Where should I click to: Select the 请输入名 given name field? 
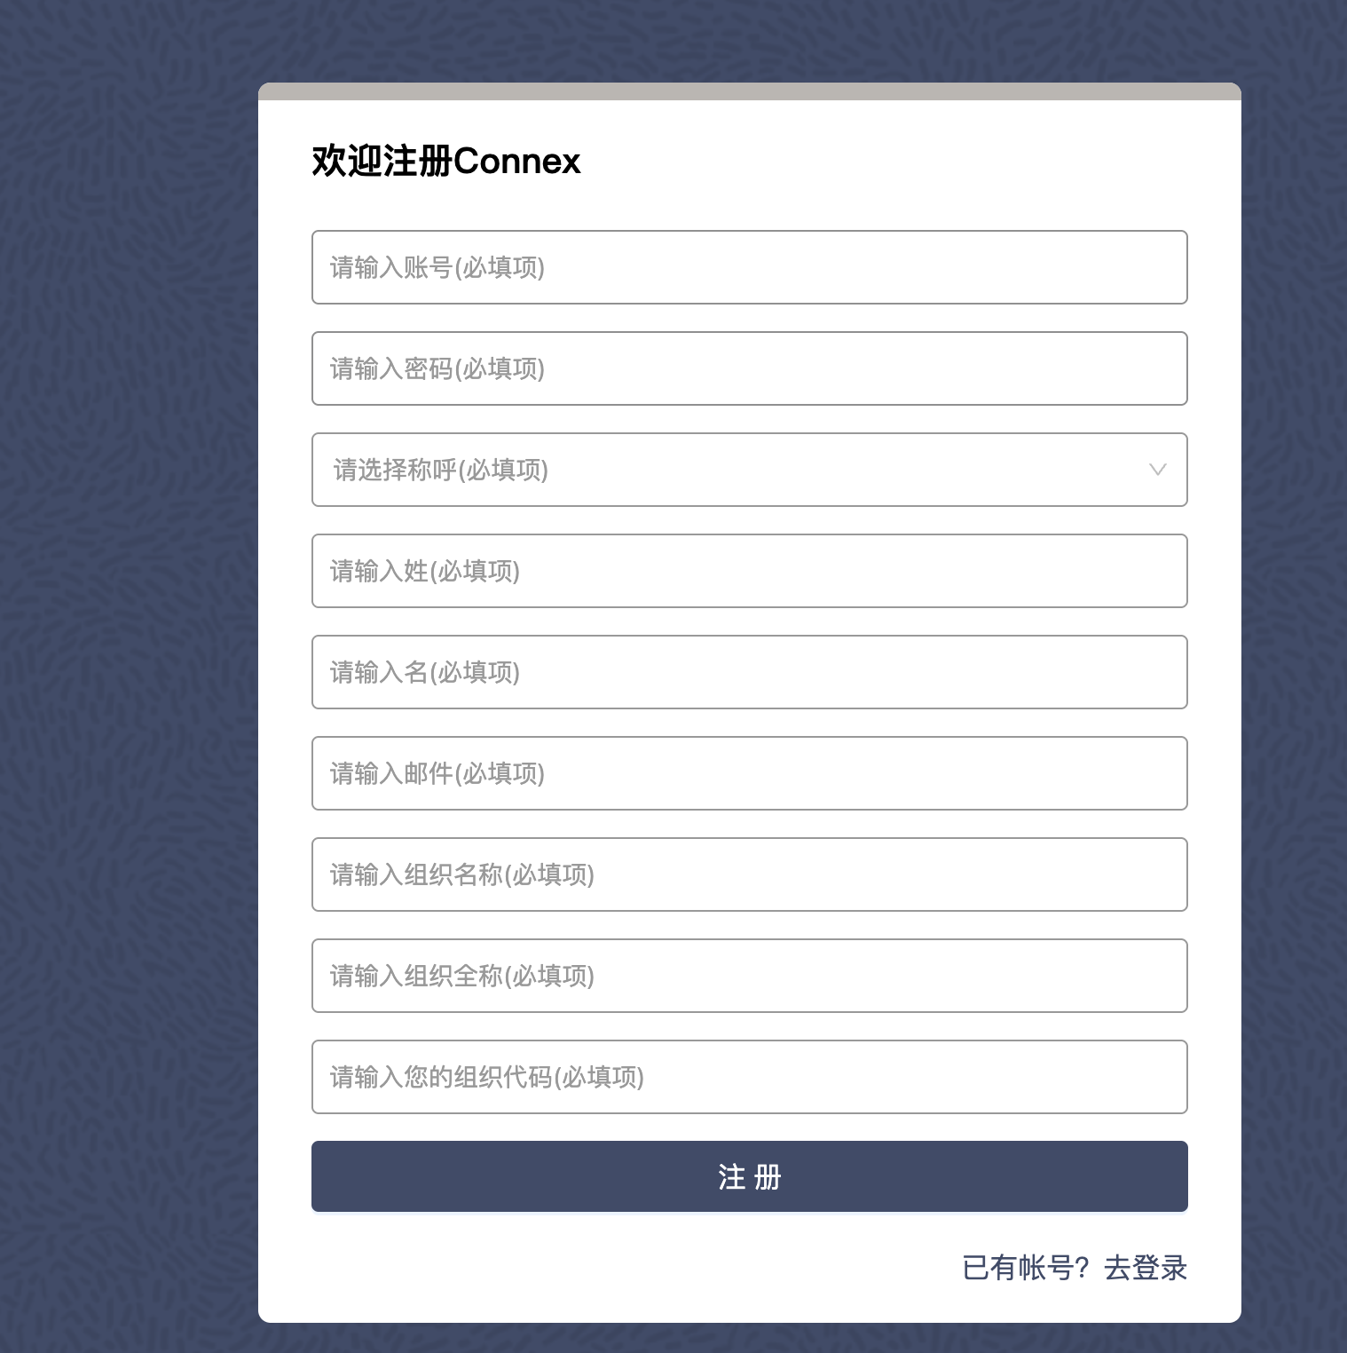point(749,672)
